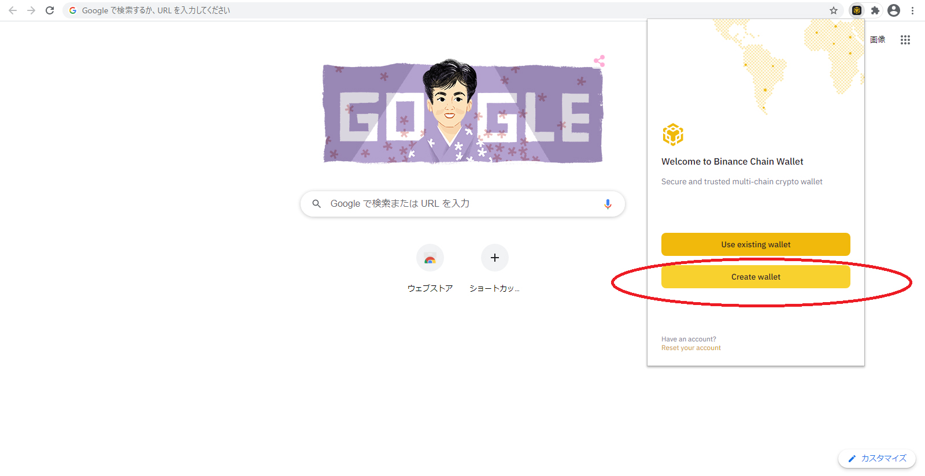The image size is (925, 476).
Task: Focus the Google search box
Action: pyautogui.click(x=462, y=204)
